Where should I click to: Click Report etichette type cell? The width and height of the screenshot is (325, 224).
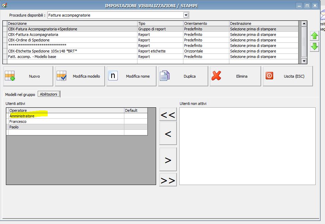tap(160, 51)
